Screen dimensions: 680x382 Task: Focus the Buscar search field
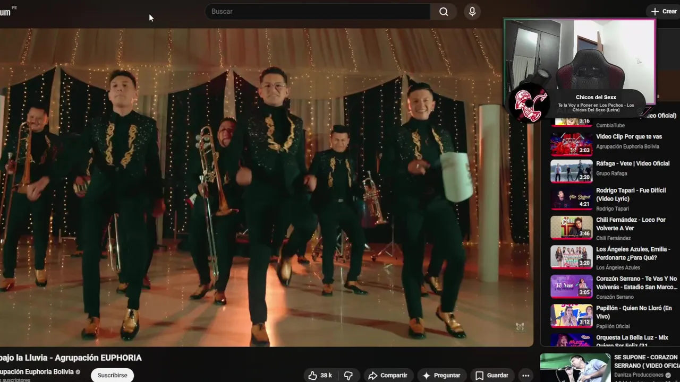coord(318,12)
